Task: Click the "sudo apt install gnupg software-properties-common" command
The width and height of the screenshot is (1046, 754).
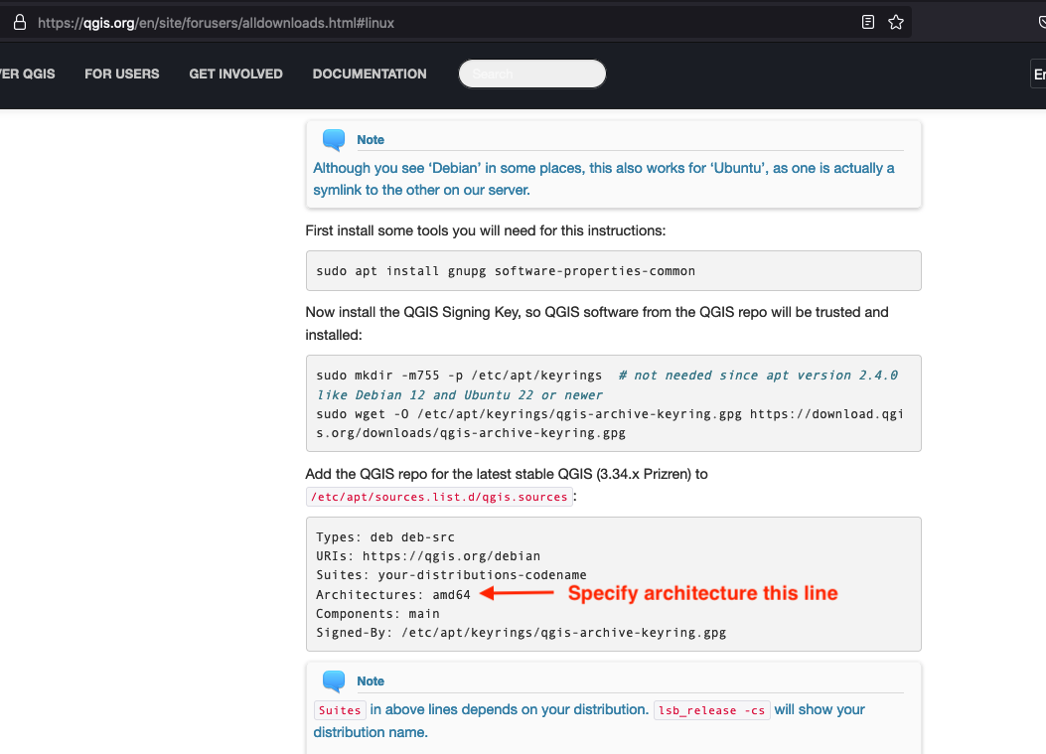Action: 506,271
